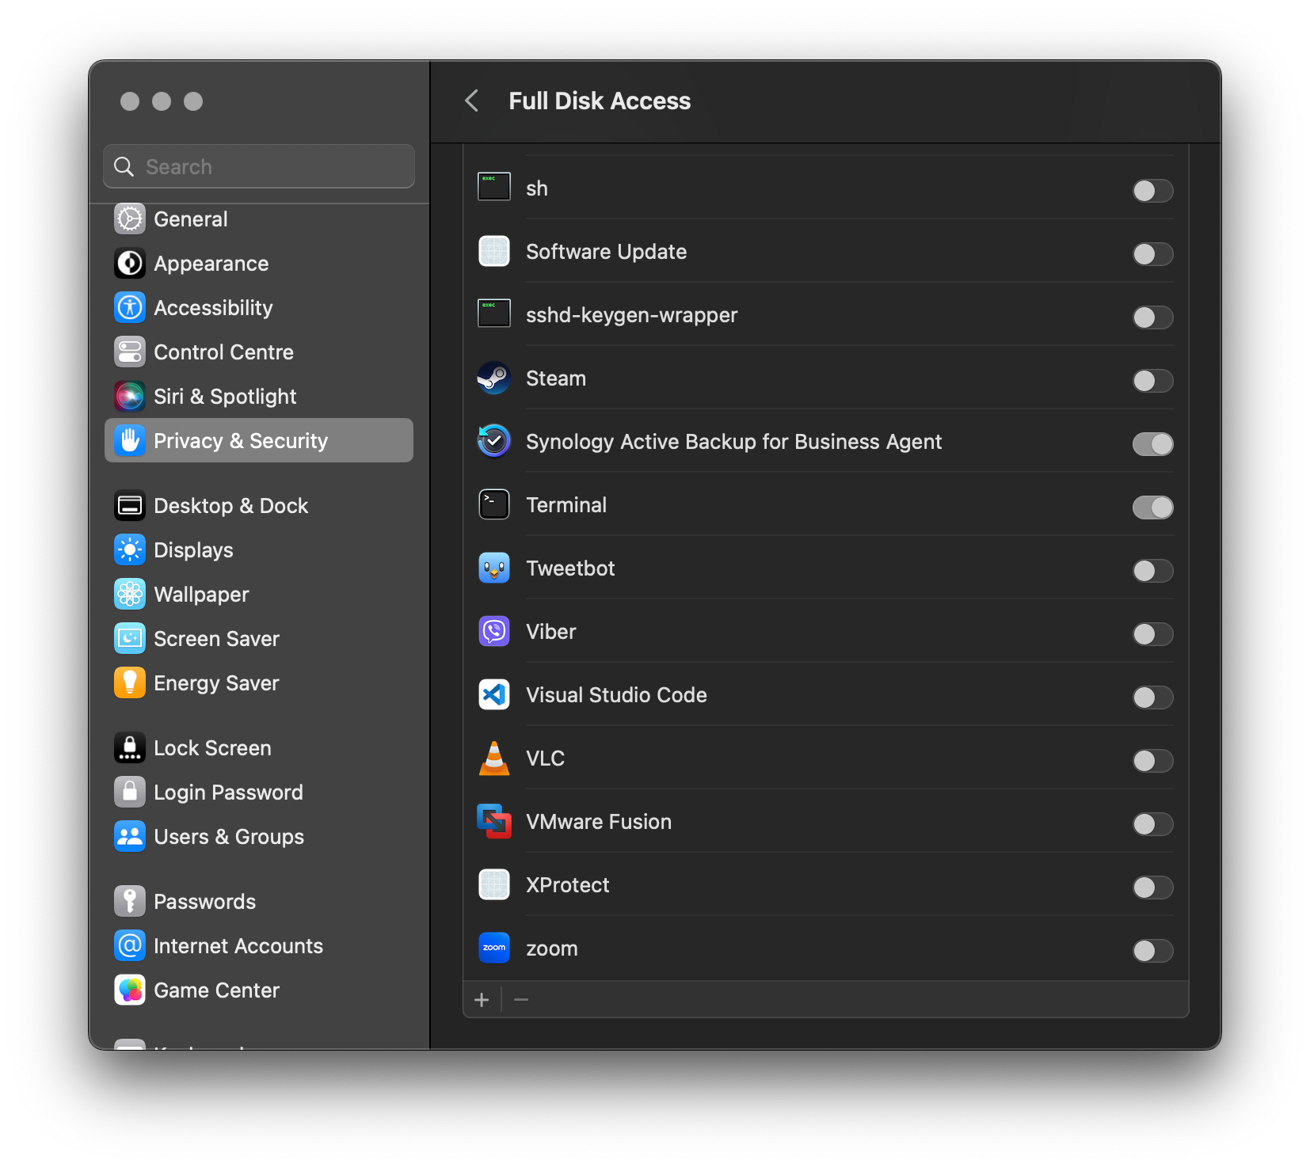Open Control Centre settings
1310x1167 pixels.
pos(259,352)
